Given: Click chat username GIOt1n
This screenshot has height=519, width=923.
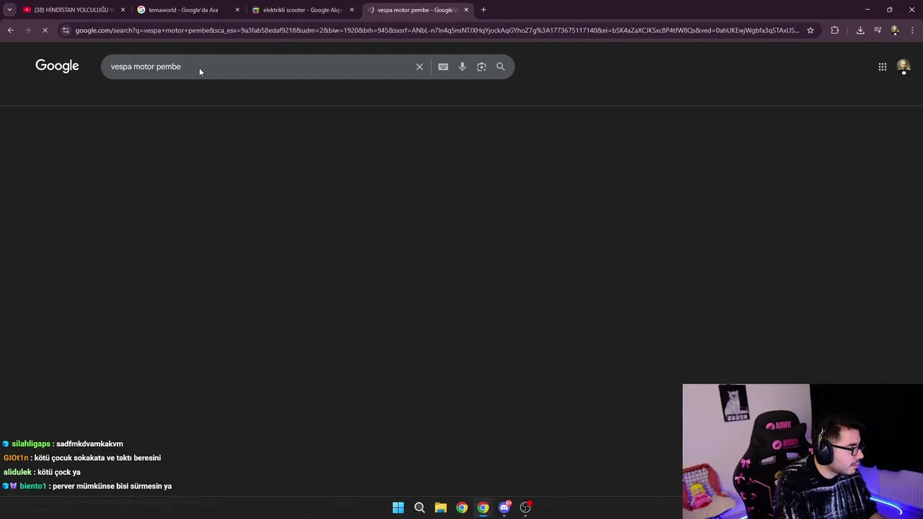Looking at the screenshot, I should pyautogui.click(x=16, y=458).
